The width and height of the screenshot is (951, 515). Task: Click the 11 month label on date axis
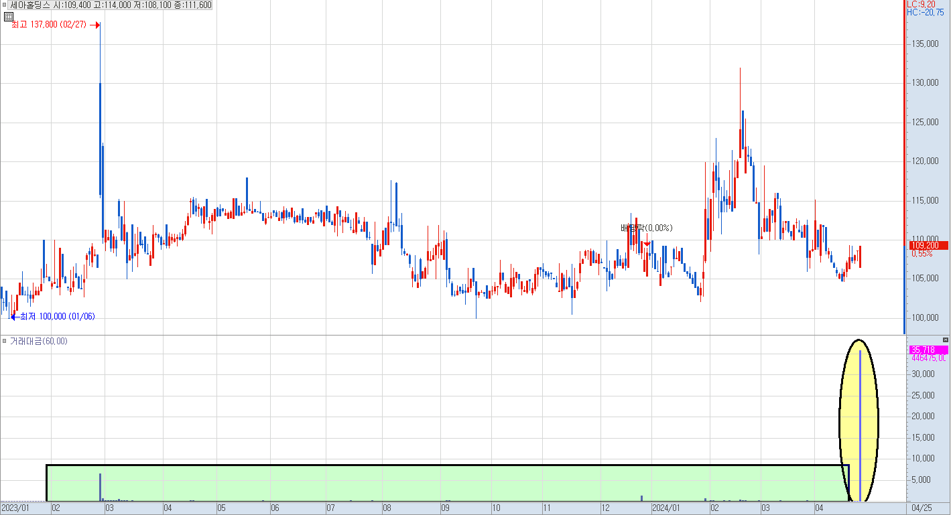(547, 509)
